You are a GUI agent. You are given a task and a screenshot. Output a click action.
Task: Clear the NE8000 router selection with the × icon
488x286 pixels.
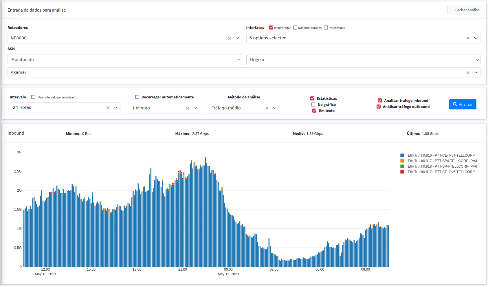pos(229,38)
